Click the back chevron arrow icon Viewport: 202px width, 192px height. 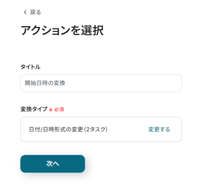25,13
